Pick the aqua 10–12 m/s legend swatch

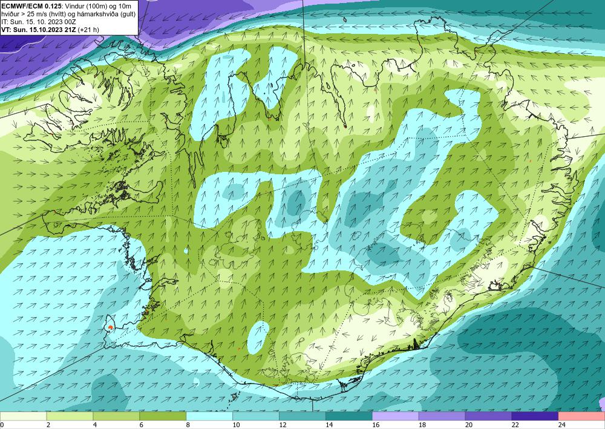coord(256,416)
